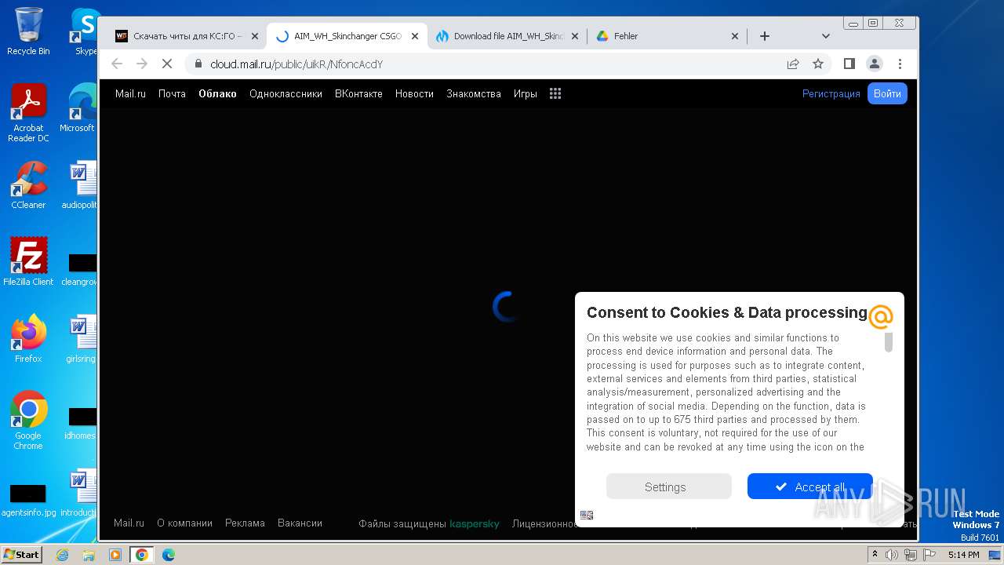
Task: Open Microsoft Edge from the taskbar
Action: [169, 555]
